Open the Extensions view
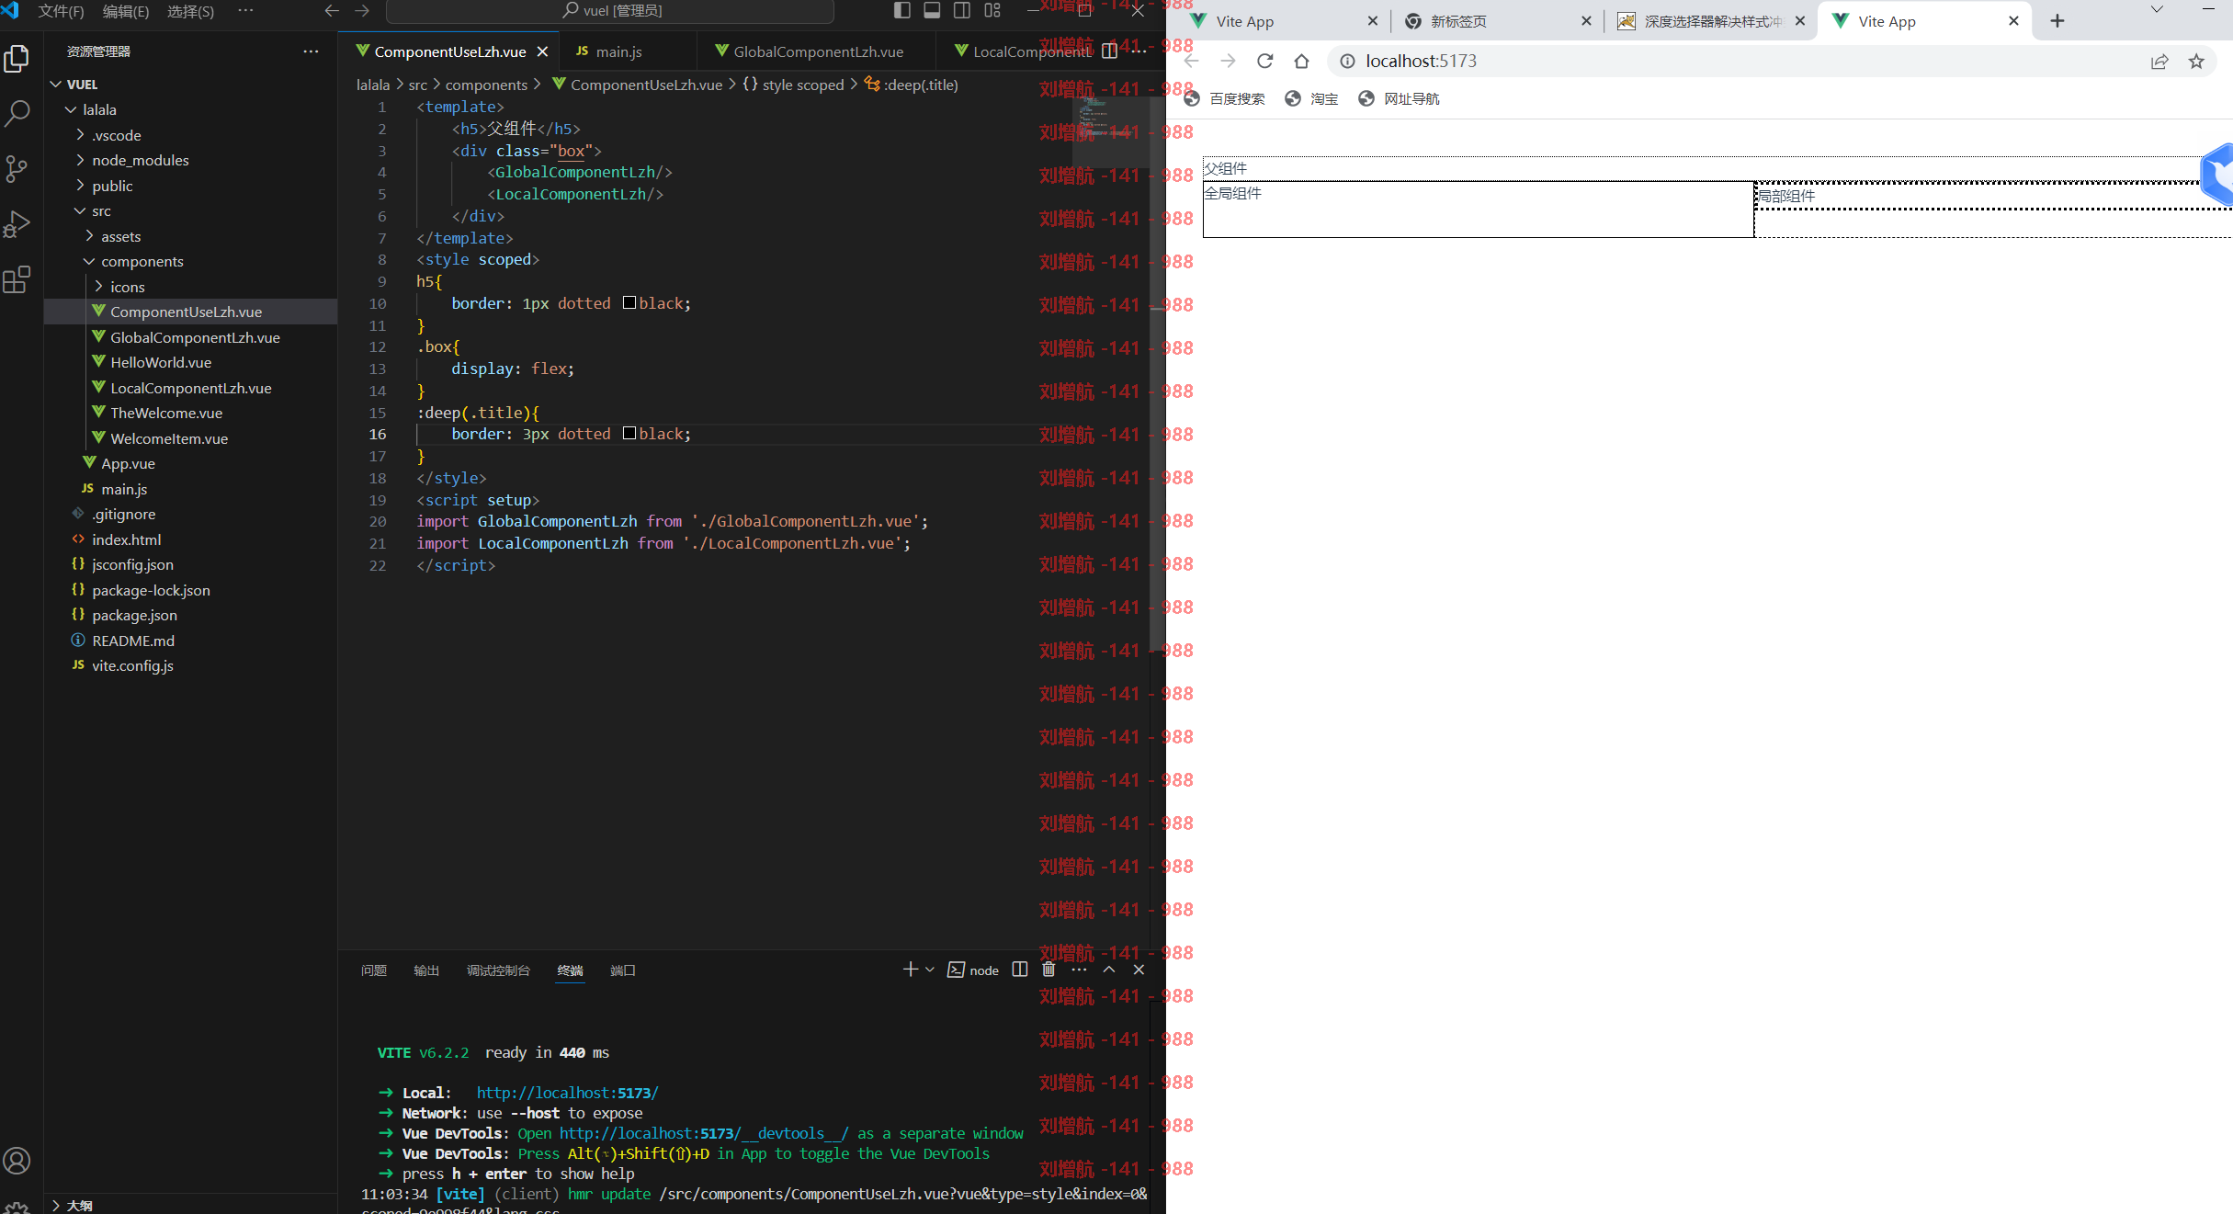The width and height of the screenshot is (2233, 1214). pyautogui.click(x=17, y=279)
